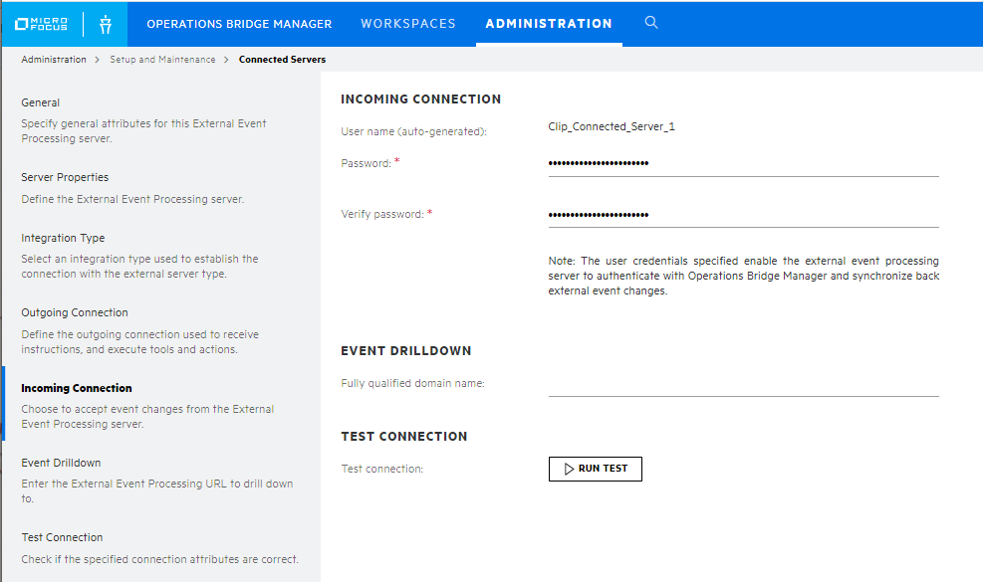The width and height of the screenshot is (983, 582).
Task: Click the 'User name (auto-generated):' label
Action: click(413, 131)
